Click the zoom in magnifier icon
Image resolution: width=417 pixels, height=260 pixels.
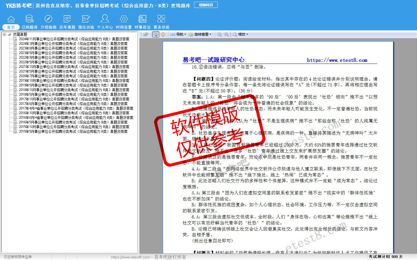(x=226, y=34)
